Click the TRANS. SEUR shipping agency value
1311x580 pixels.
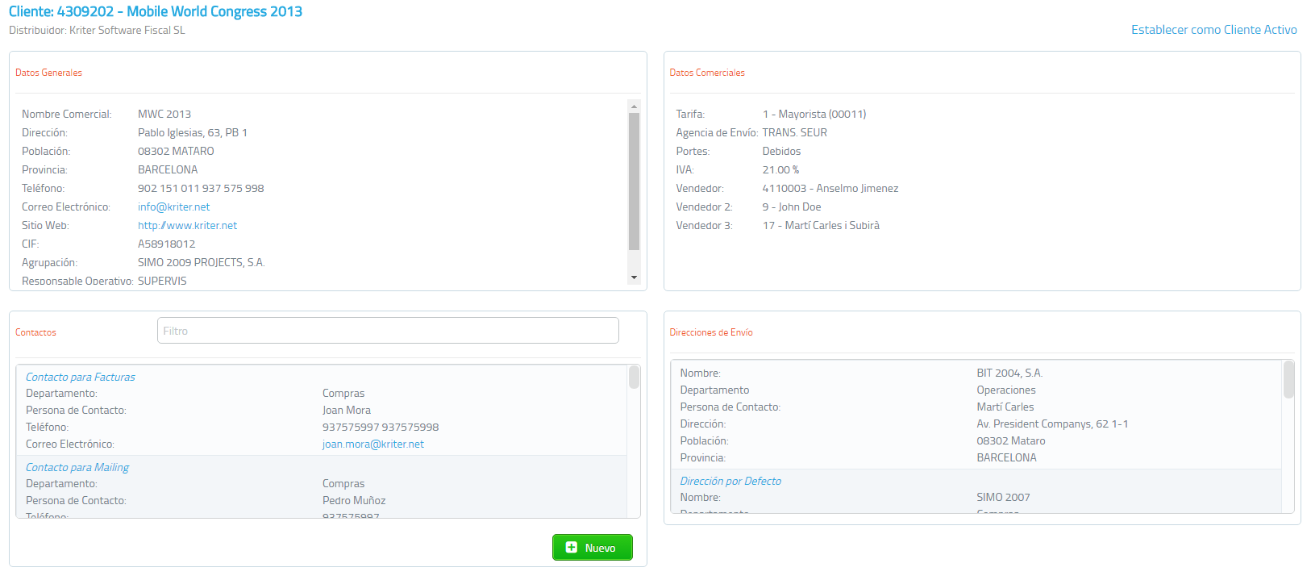point(795,133)
